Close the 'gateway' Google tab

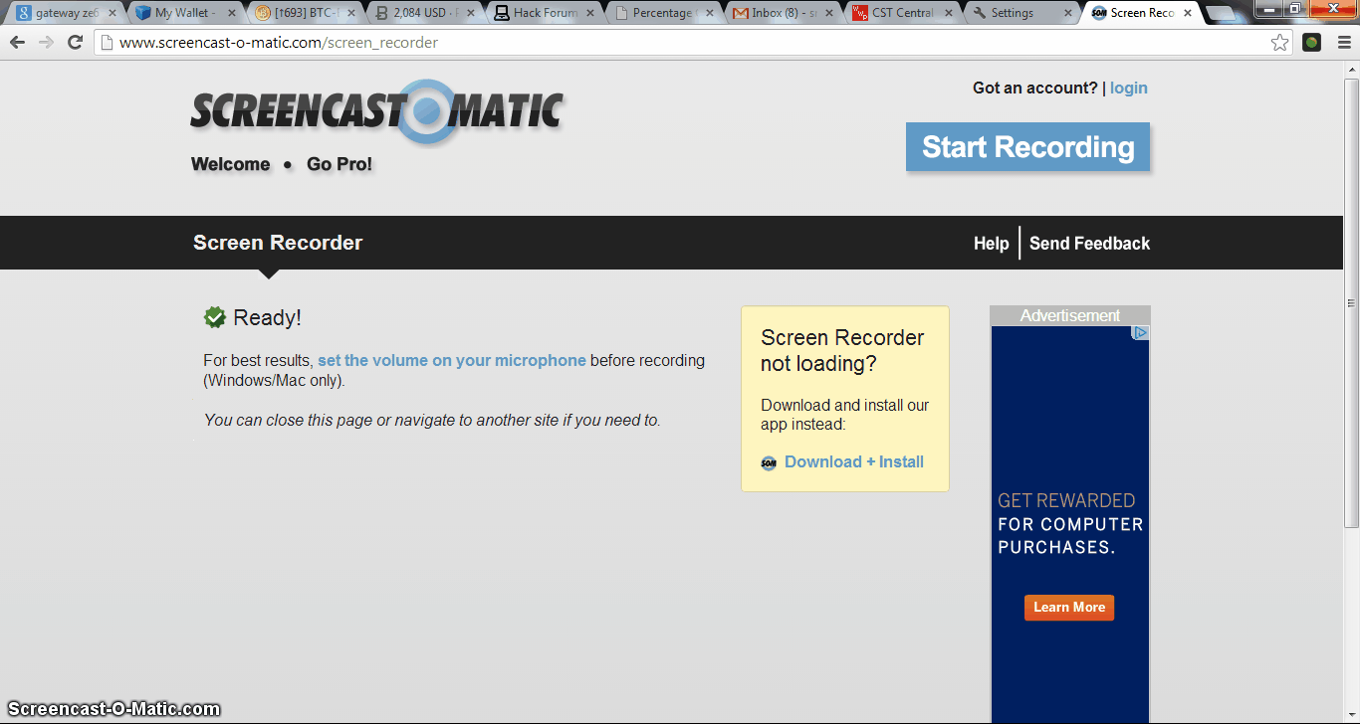112,13
